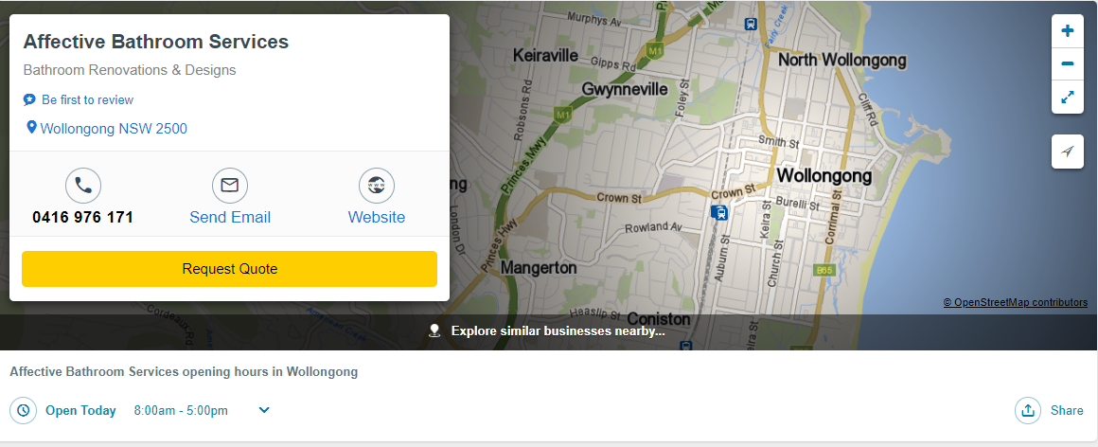This screenshot has width=1098, height=447.
Task: Click Bathroom Renovations & Designs category text
Action: click(130, 70)
